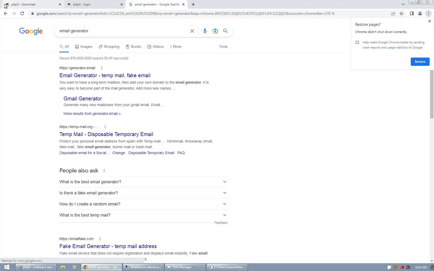
Task: Reload the current page
Action: tap(22, 13)
